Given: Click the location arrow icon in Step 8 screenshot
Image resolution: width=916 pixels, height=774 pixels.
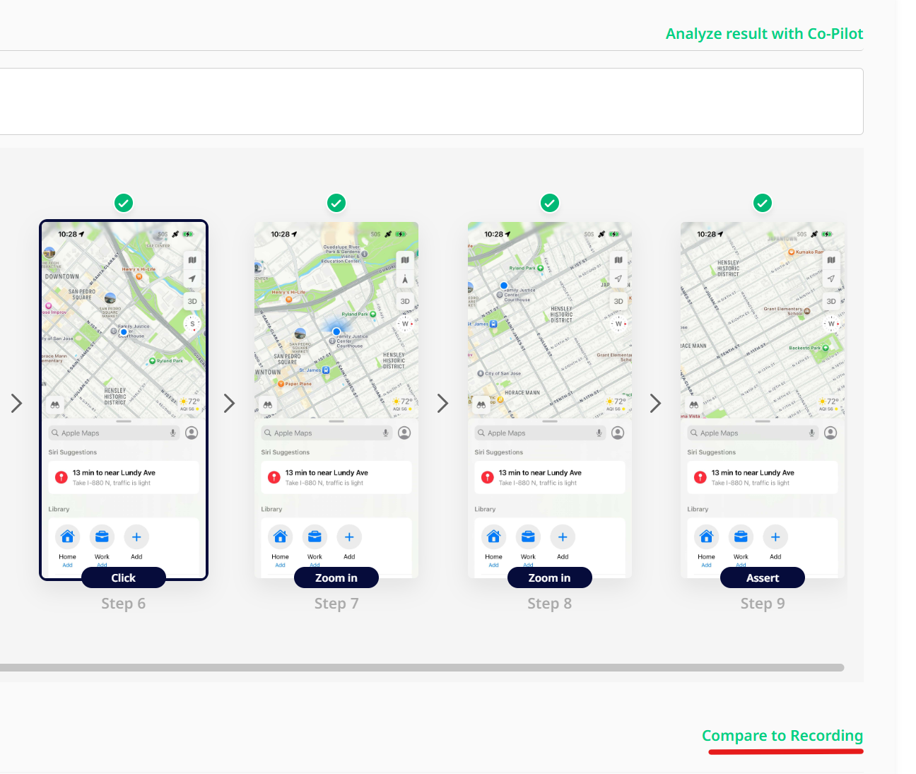Looking at the screenshot, I should click(x=618, y=279).
